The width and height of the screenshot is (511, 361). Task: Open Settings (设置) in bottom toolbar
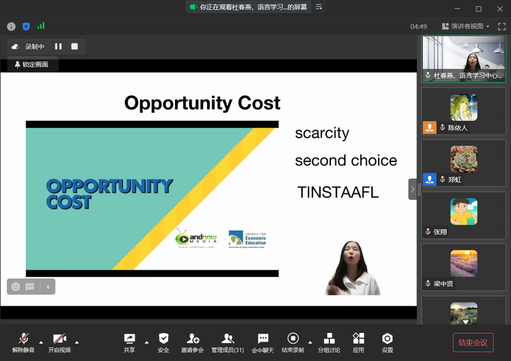click(x=387, y=343)
